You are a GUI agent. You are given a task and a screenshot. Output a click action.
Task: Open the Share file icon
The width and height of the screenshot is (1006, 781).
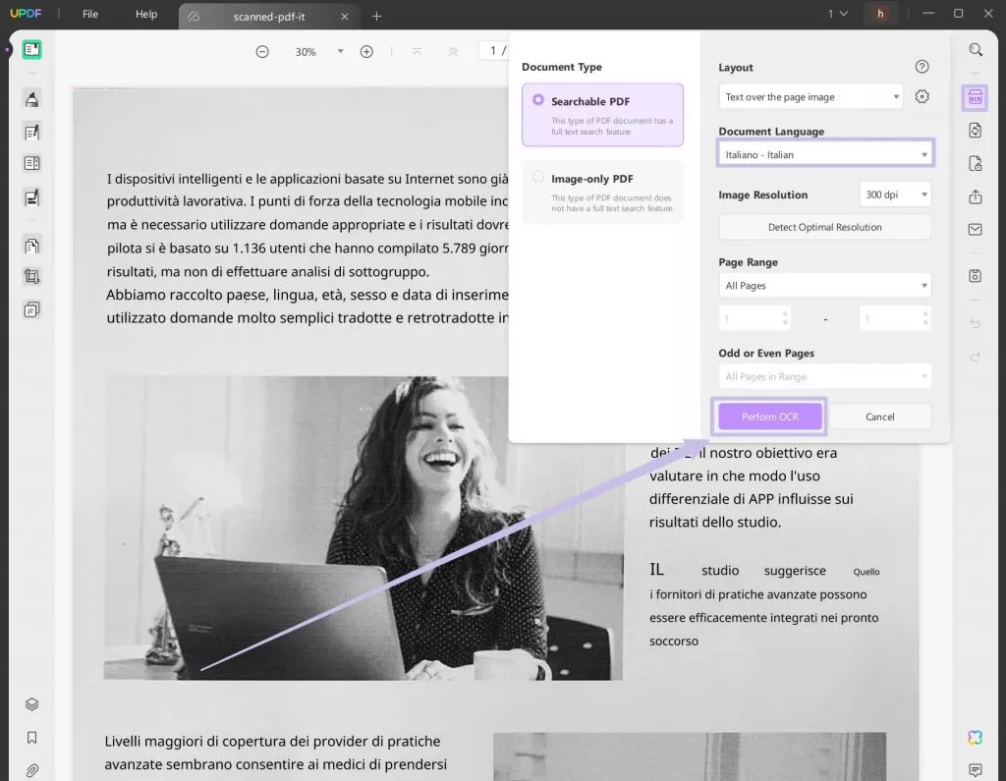[976, 196]
